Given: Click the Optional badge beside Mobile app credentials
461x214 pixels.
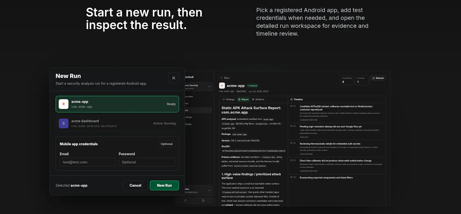Looking at the screenshot, I should 167,144.
